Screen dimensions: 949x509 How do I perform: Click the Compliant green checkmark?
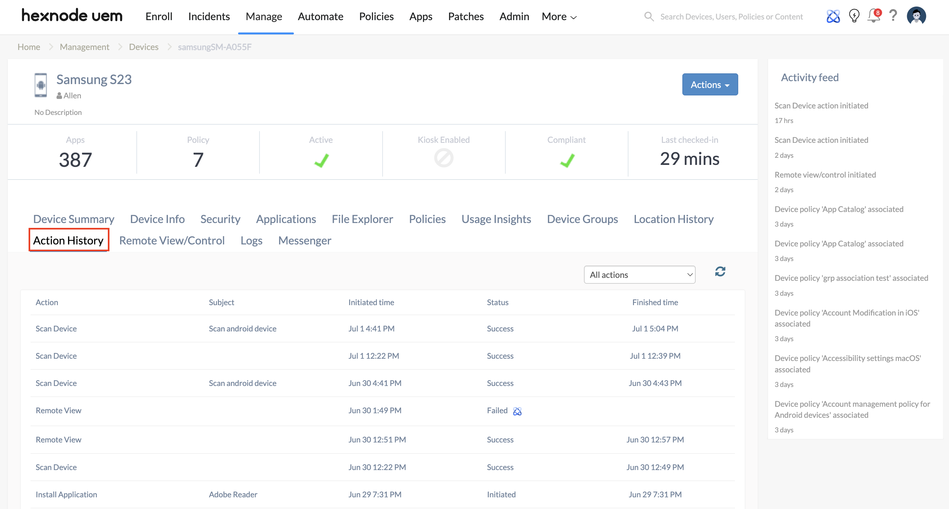click(567, 160)
